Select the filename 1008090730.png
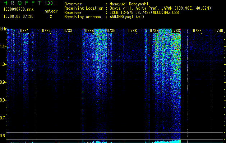Viewport: 226px width, 143px height. point(19,9)
